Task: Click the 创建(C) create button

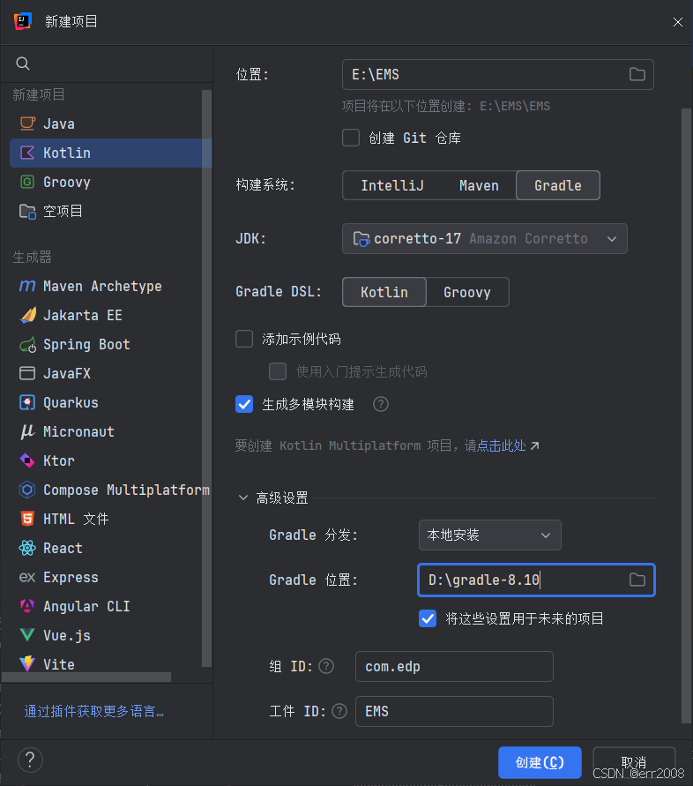Action: click(540, 762)
